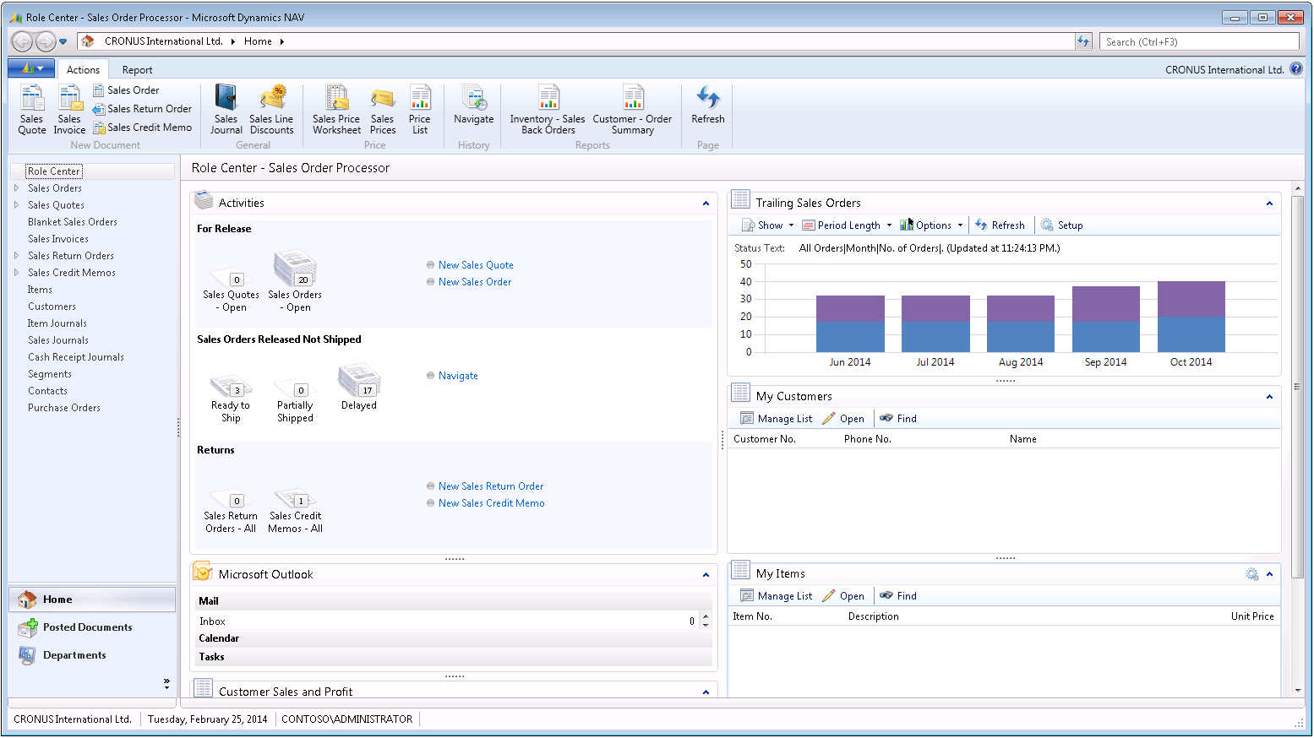
Task: Open the Sales Quotes - Open cue
Action: (x=231, y=291)
